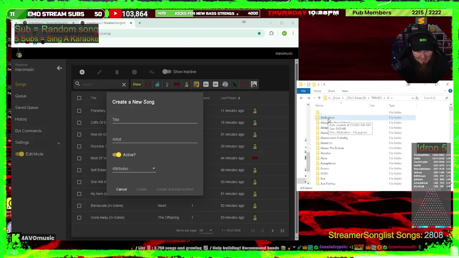This screenshot has height=258, width=459.
Task: Toggle the Active? switch in the dialog
Action: click(117, 155)
